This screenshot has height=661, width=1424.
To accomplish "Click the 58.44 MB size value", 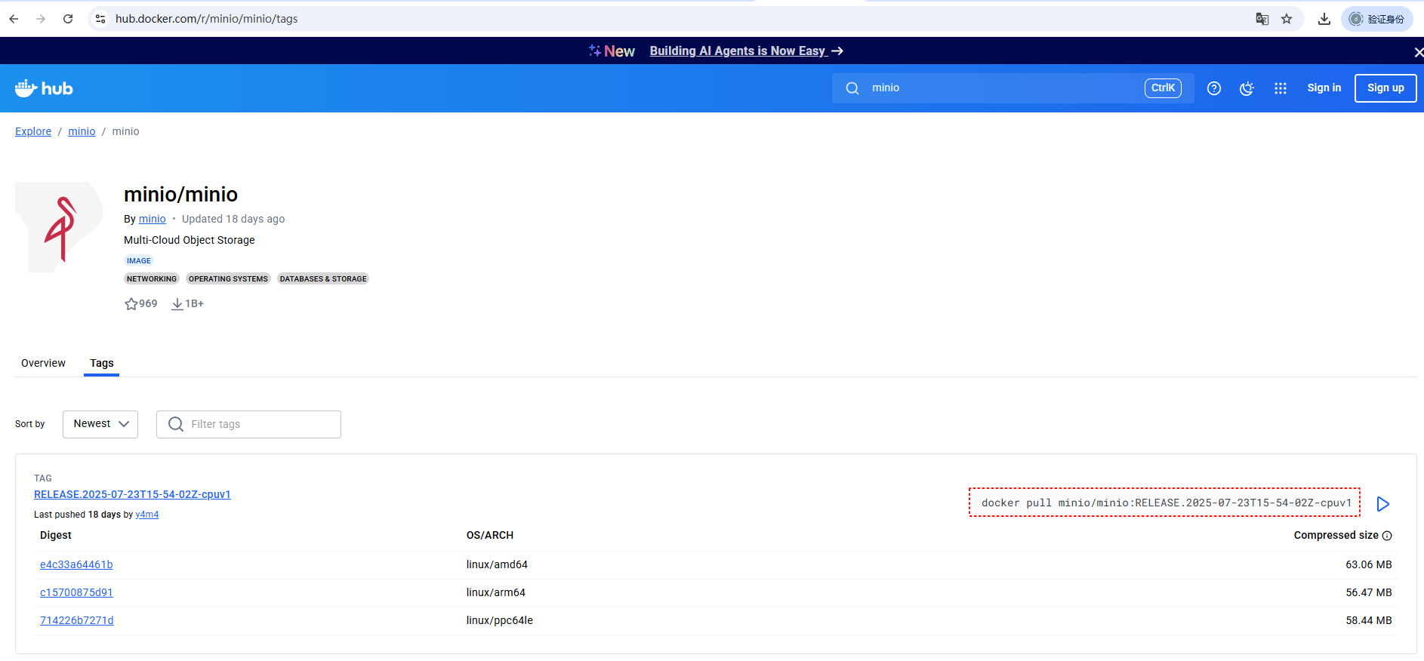I will (1369, 620).
